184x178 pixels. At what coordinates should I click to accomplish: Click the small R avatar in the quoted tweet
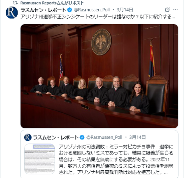point(28,137)
